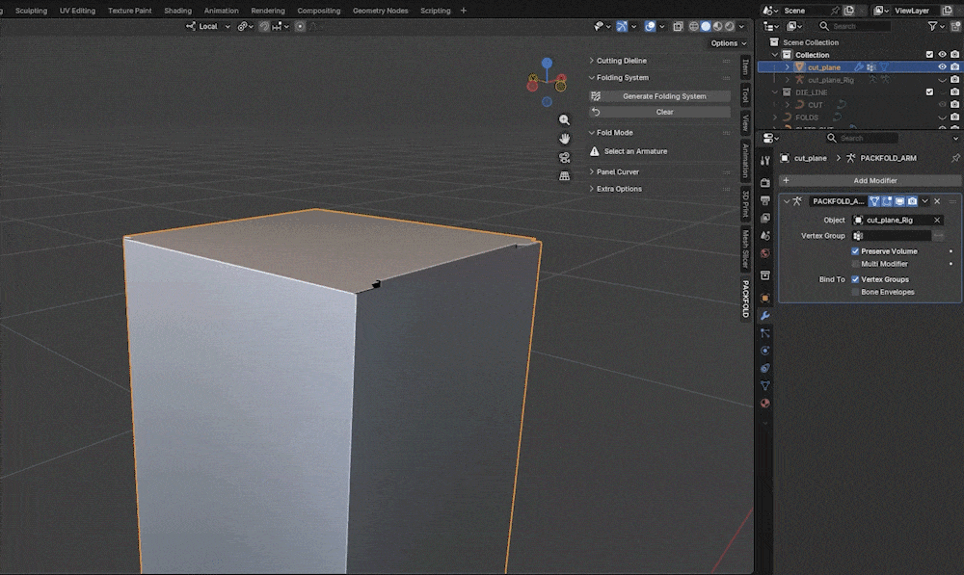Toggle modifier On Cage icon

[887, 201]
